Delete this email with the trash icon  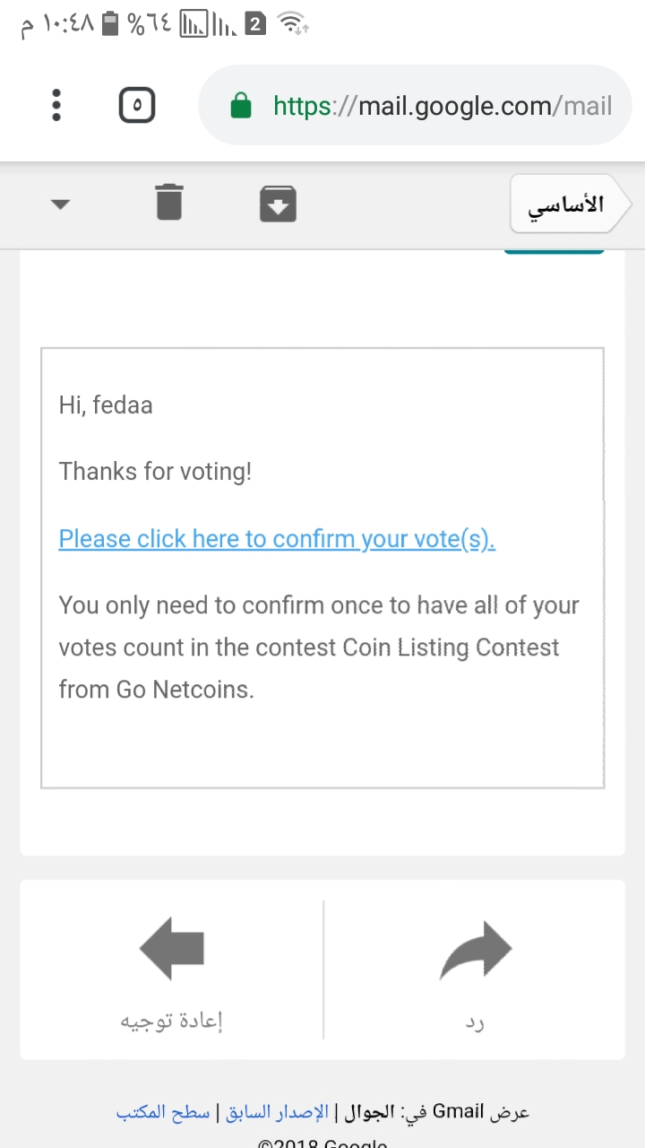pyautogui.click(x=168, y=203)
